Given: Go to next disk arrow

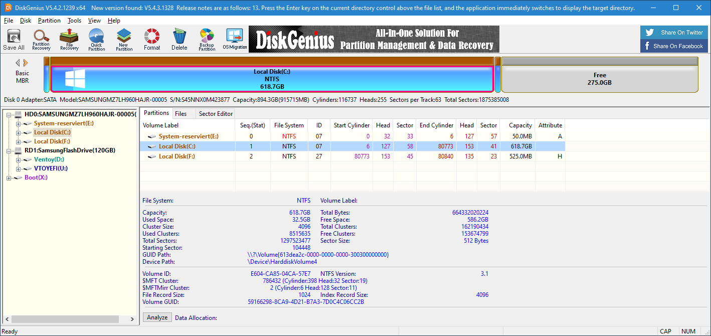Looking at the screenshot, I should point(26,63).
